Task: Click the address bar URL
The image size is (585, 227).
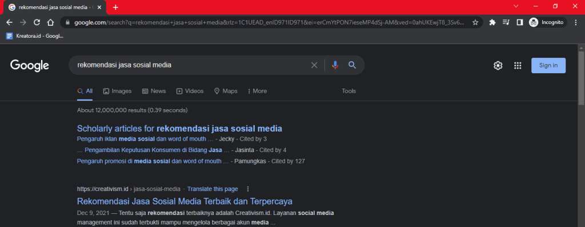Action: click(270, 22)
